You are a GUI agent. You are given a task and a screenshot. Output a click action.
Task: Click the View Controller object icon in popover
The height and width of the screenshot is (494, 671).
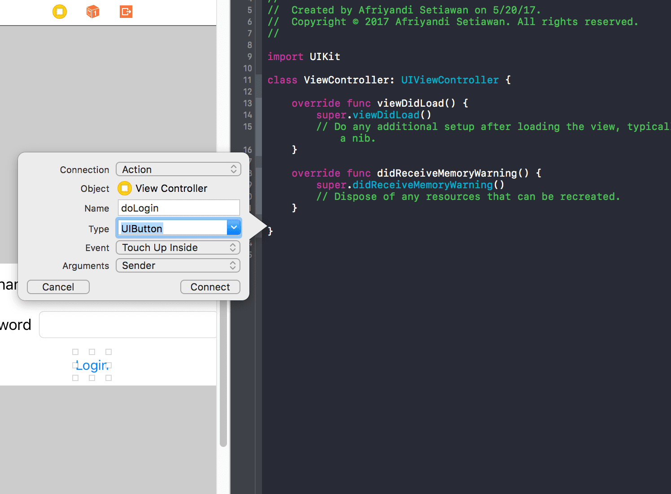[124, 188]
